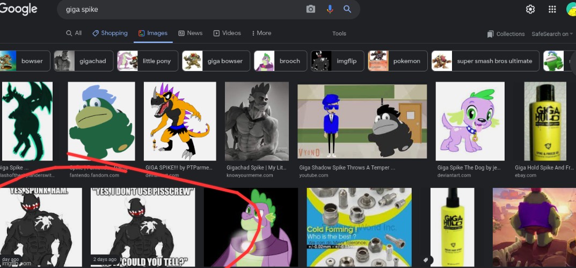Select the giga bowser suggestion chip
This screenshot has width=576, height=268.
[216, 61]
